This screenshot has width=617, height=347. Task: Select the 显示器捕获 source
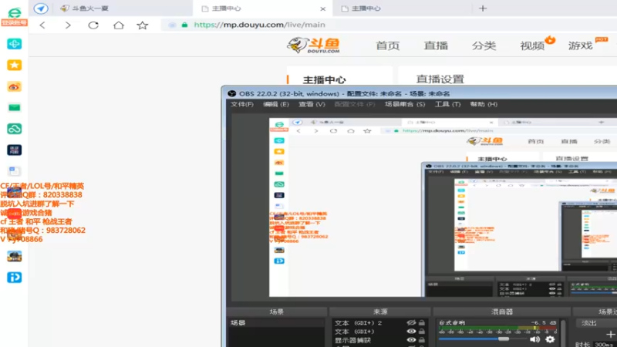coord(352,340)
